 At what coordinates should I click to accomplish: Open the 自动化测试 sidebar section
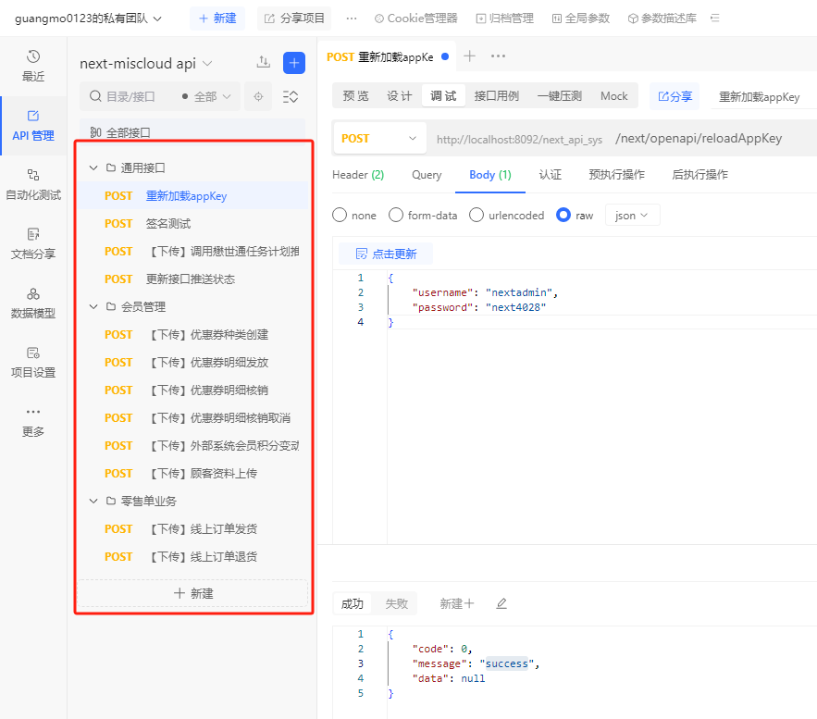tap(32, 185)
